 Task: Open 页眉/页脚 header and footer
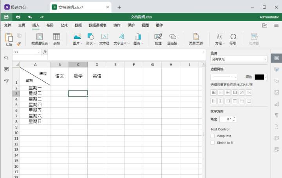[196, 39]
